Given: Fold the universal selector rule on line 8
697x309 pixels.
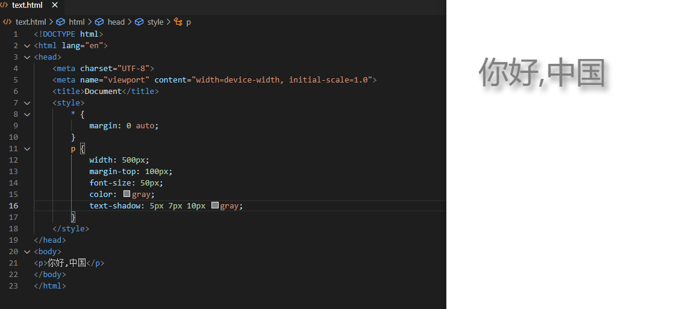Looking at the screenshot, I should [x=27, y=114].
